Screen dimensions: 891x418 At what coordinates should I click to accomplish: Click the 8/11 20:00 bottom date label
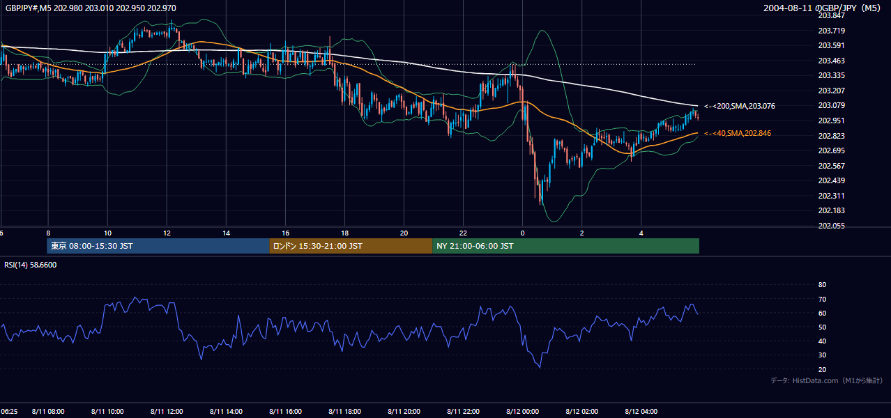pos(404,412)
